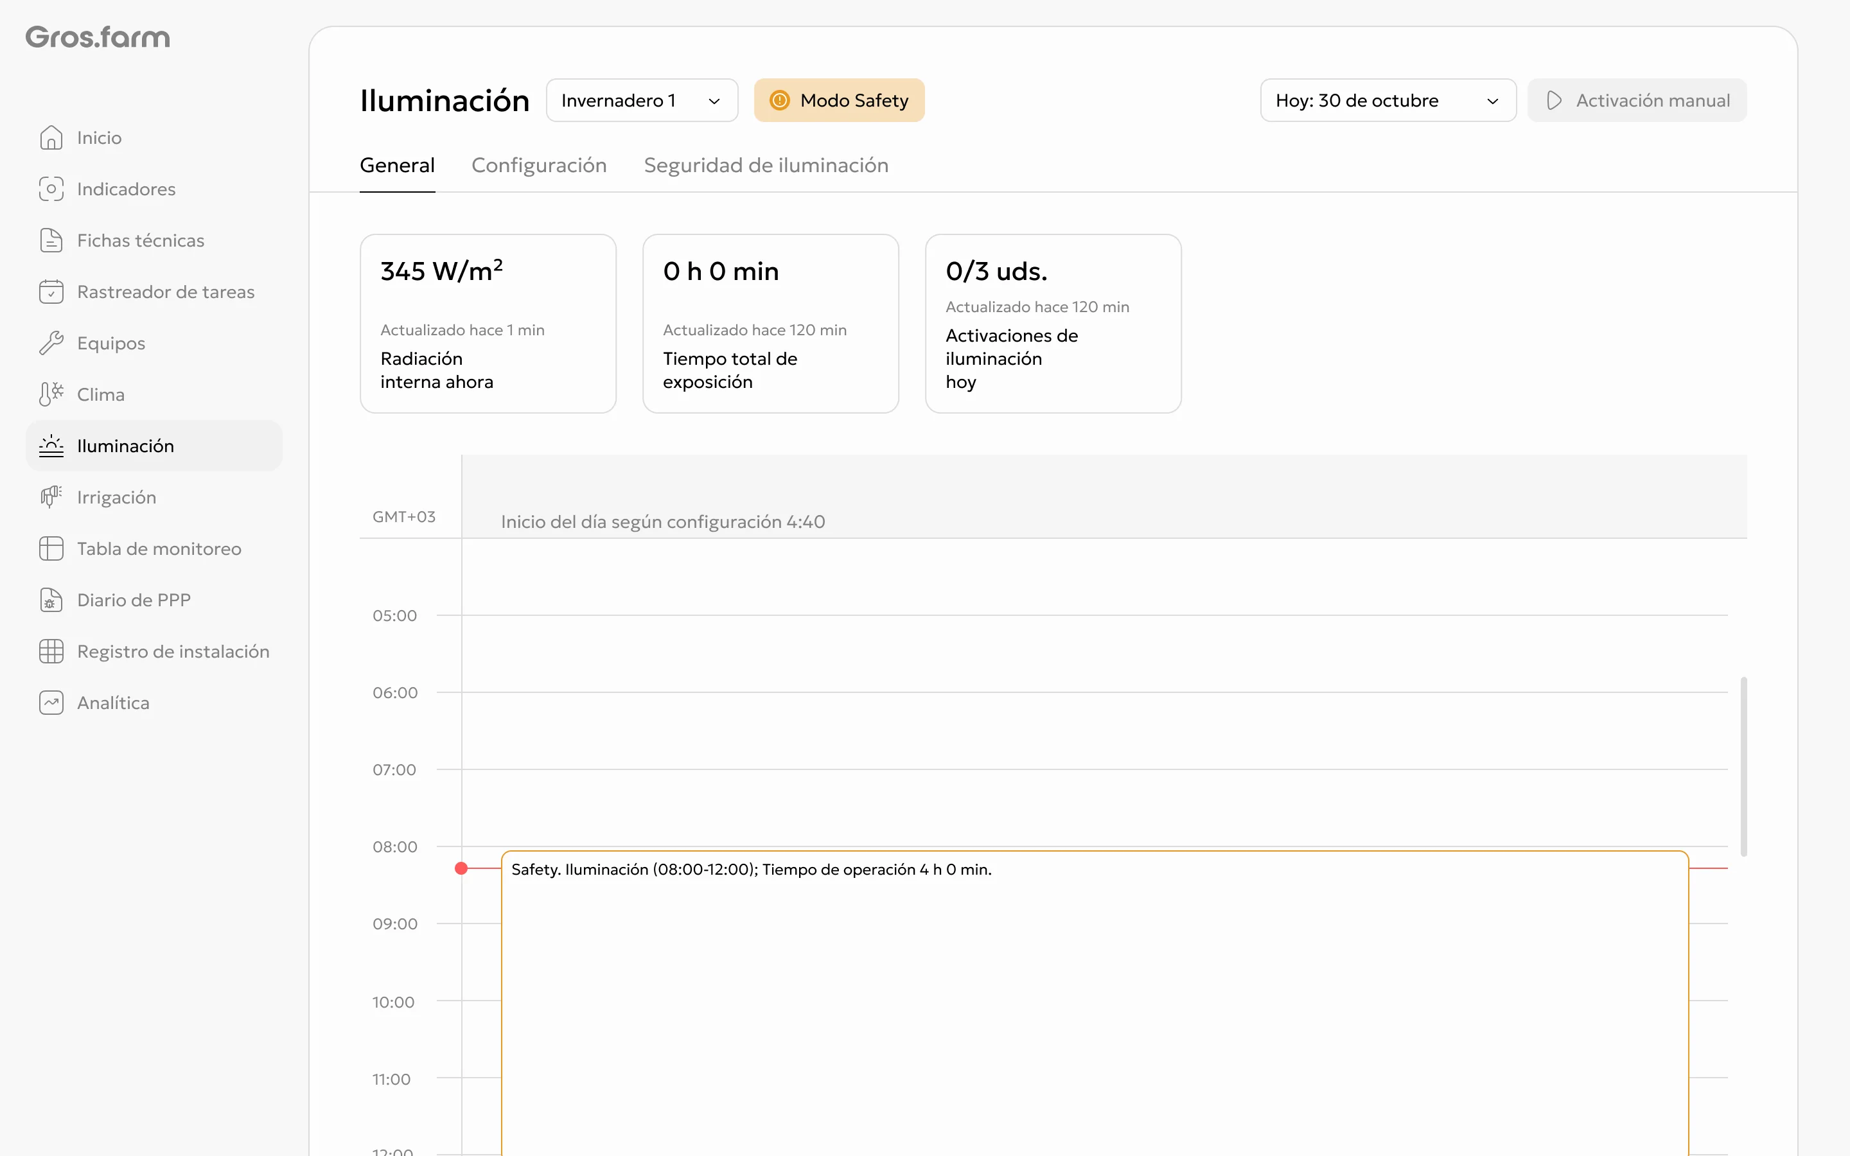Click the Inicio home icon
Screen dimensions: 1850x1156
51,137
